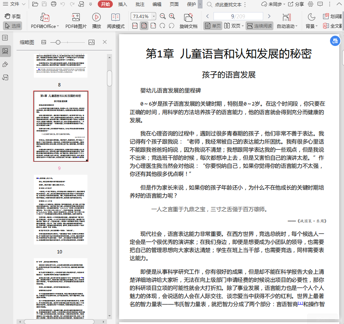The height and width of the screenshot is (324, 344).
Task: Toggle 连续阅读 continuous reading
Action: coord(259,26)
